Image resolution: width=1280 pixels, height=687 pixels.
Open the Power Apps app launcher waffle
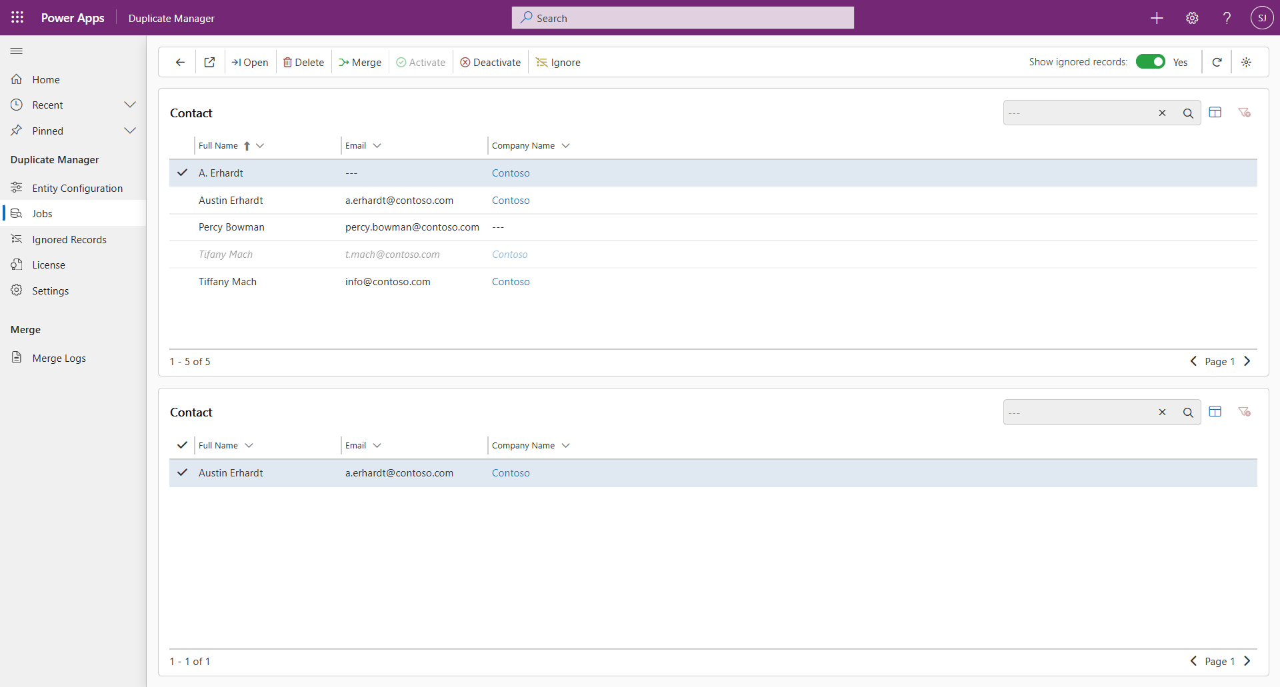[x=17, y=18]
